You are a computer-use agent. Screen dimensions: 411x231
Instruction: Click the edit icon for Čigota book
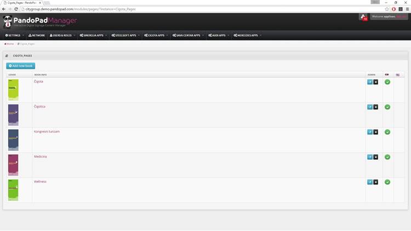(369, 82)
